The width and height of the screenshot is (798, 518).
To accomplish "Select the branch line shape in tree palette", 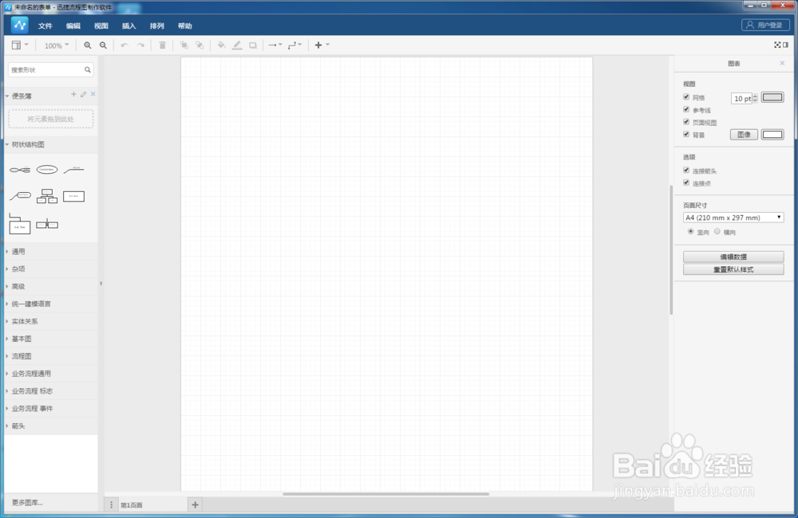I will (x=73, y=170).
